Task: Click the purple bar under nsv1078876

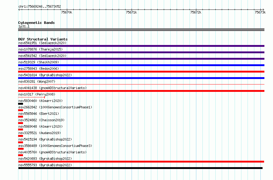Action: pyautogui.click(x=141, y=52)
